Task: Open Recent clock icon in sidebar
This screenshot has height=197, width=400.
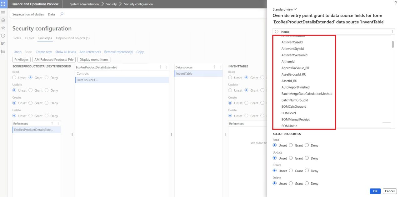Action: 3,36
